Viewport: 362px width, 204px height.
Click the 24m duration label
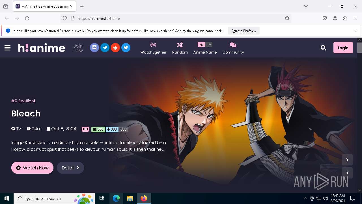[34, 129]
